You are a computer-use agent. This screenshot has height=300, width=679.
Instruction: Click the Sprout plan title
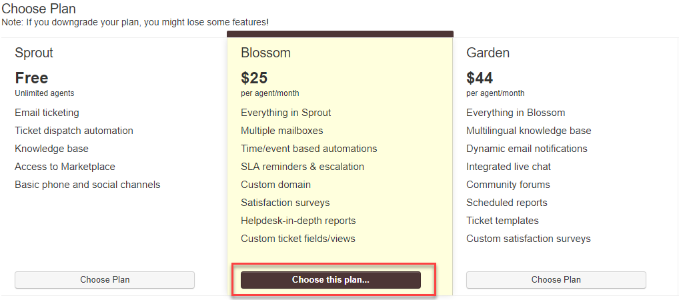34,53
